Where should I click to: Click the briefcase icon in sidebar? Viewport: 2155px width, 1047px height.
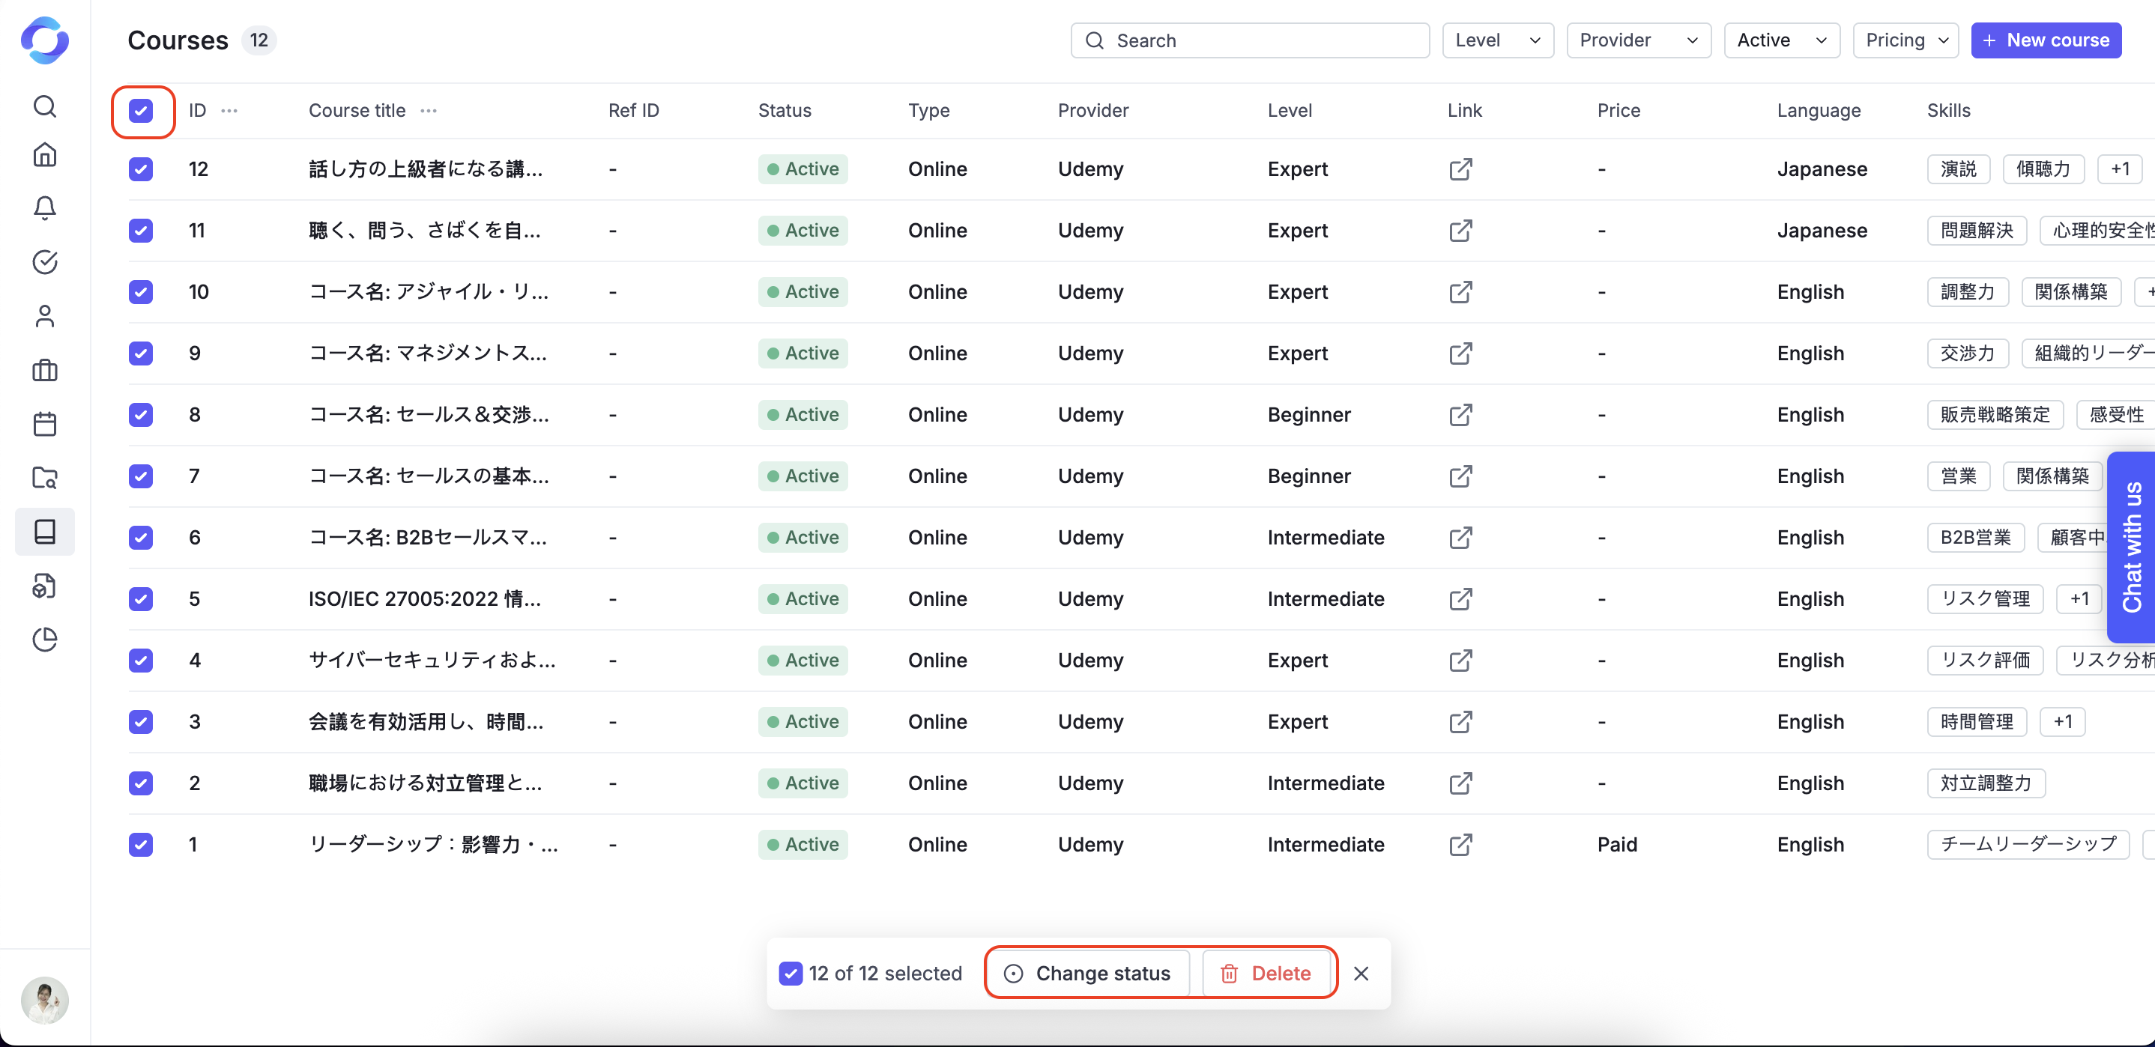[x=45, y=371]
